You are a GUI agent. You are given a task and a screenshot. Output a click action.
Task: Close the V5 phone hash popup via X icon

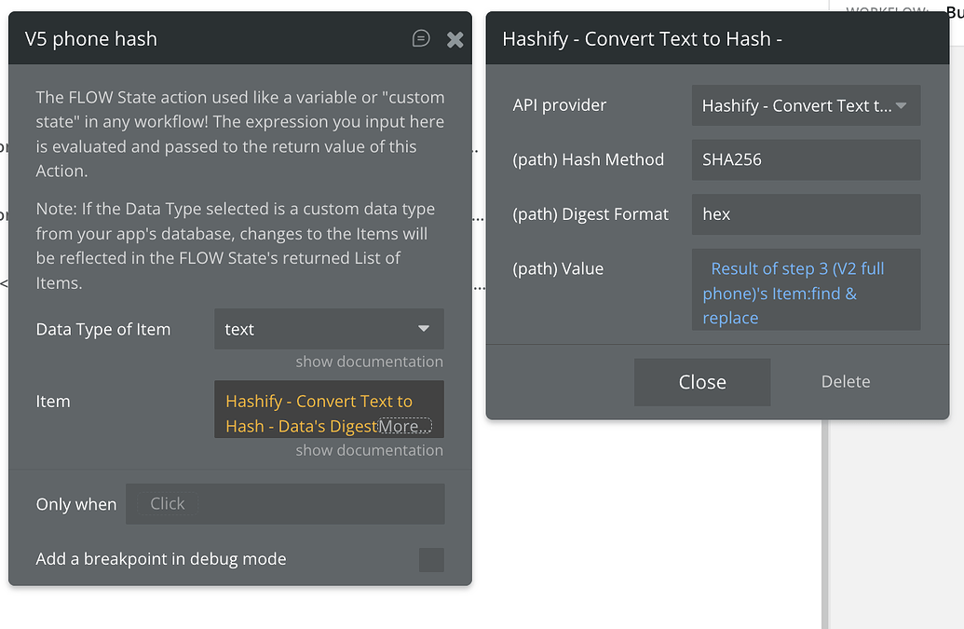(455, 38)
